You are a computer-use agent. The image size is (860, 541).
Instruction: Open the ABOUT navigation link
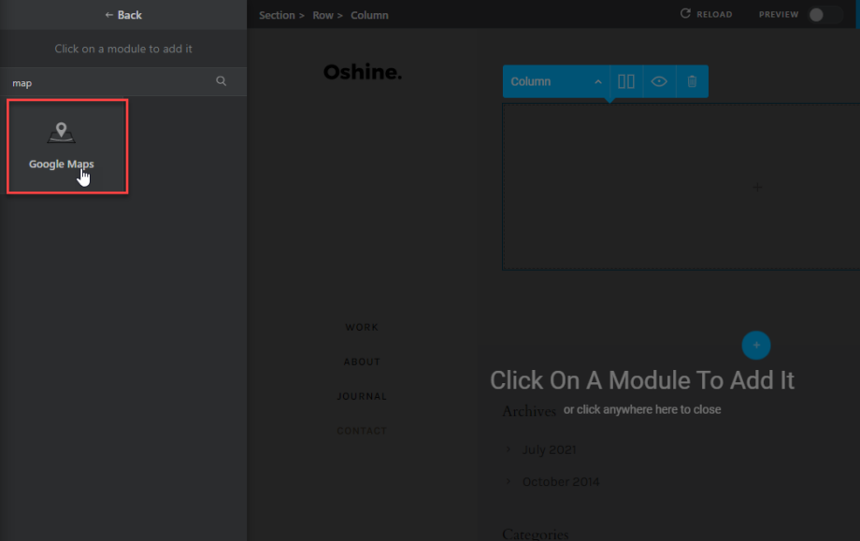362,362
